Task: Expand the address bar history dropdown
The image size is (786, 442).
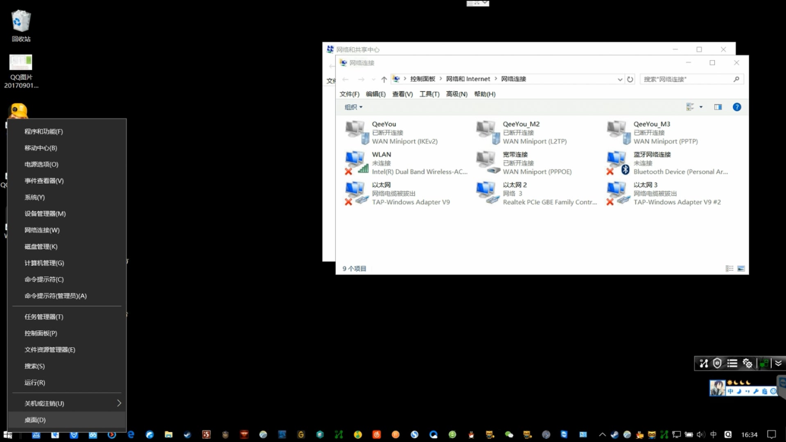Action: click(x=620, y=79)
